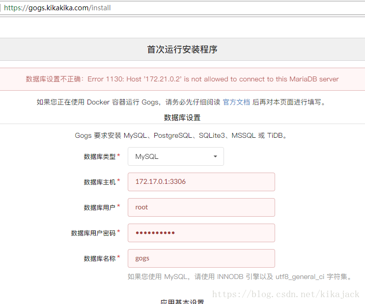Click the 数据库用户密码 field label
The height and width of the screenshot is (304, 365).
point(93,233)
